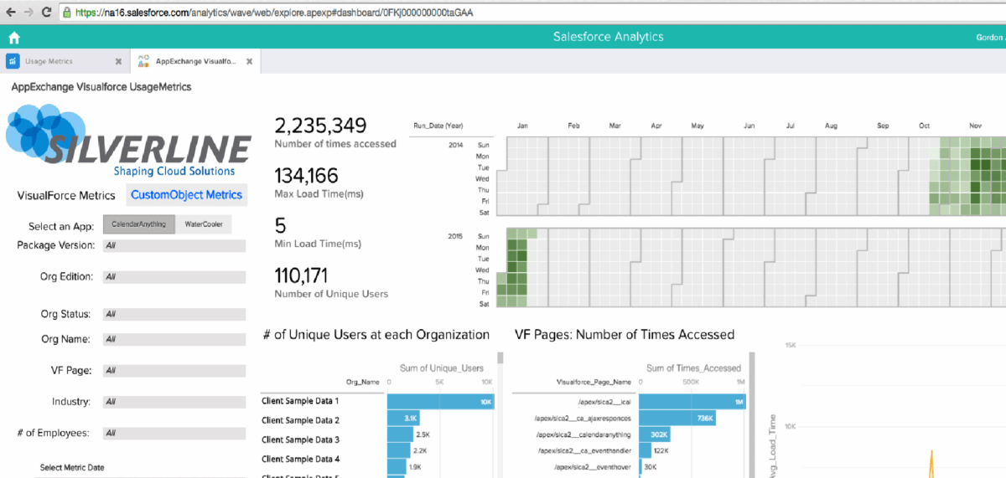1006x478 pixels.
Task: Close the AppExchange Visualforce tab
Action: tap(249, 62)
